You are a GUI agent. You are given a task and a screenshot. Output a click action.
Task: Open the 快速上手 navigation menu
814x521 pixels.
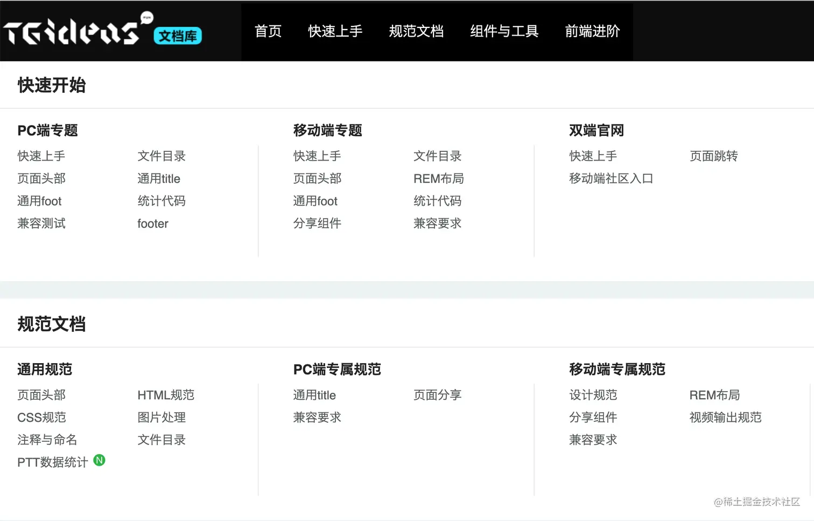coord(335,31)
